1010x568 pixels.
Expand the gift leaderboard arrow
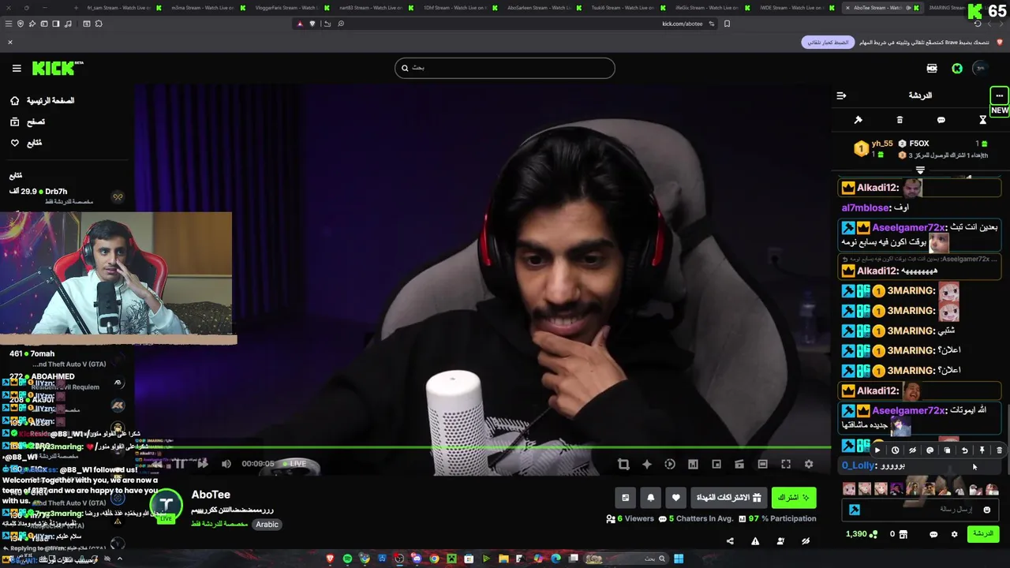920,170
